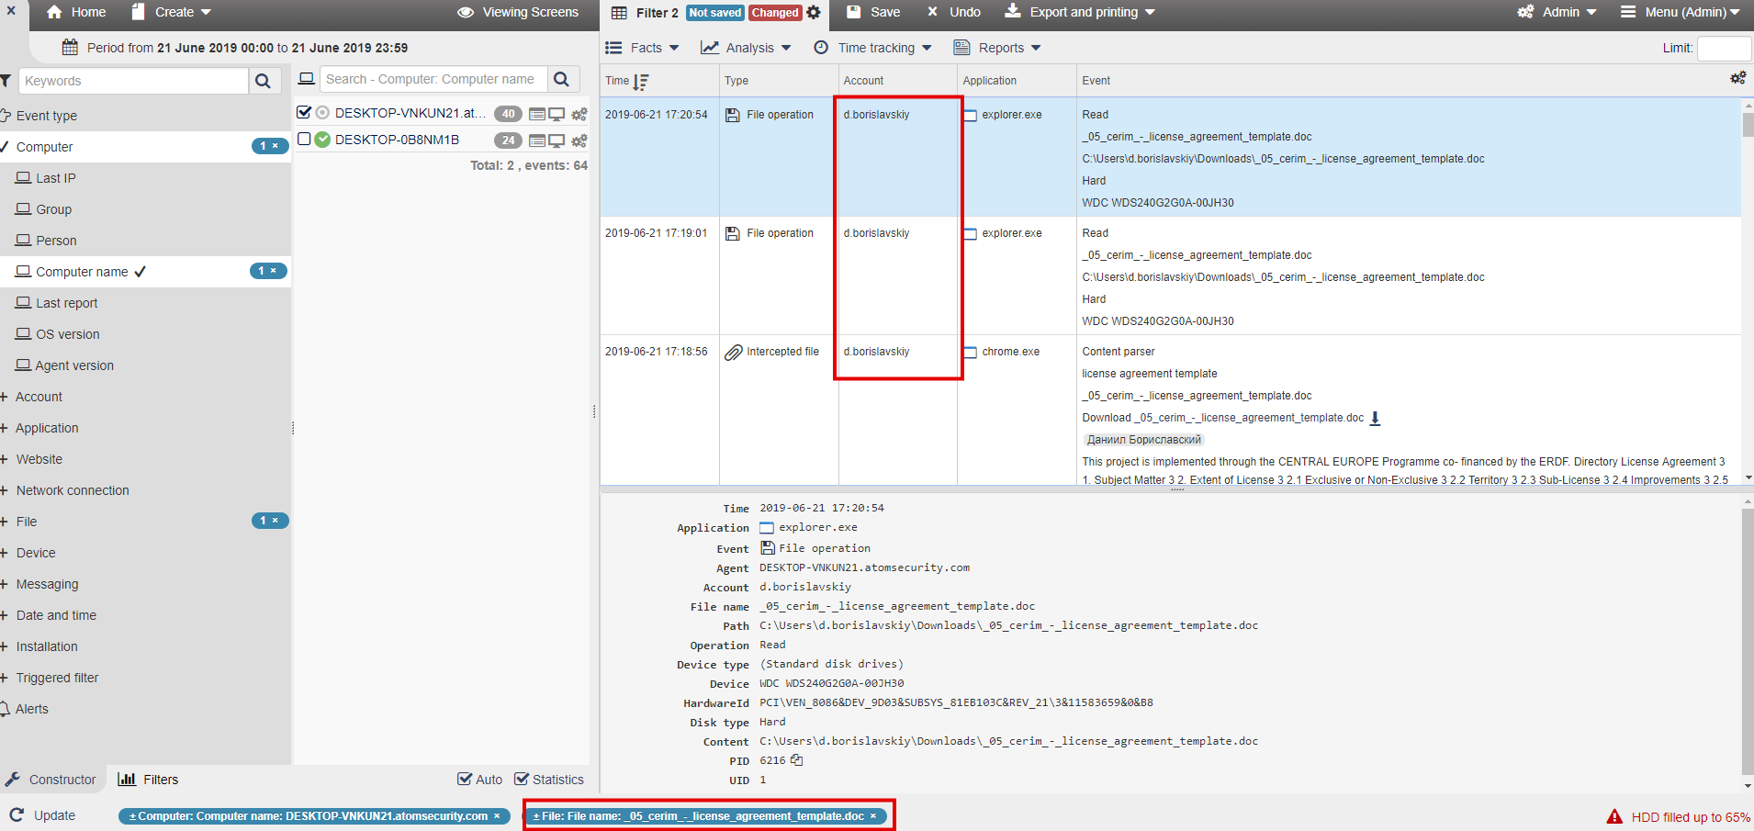The width and height of the screenshot is (1754, 831).
Task: Click the monitor icon for DESKTOP-VNKUN21
Action: point(557,114)
